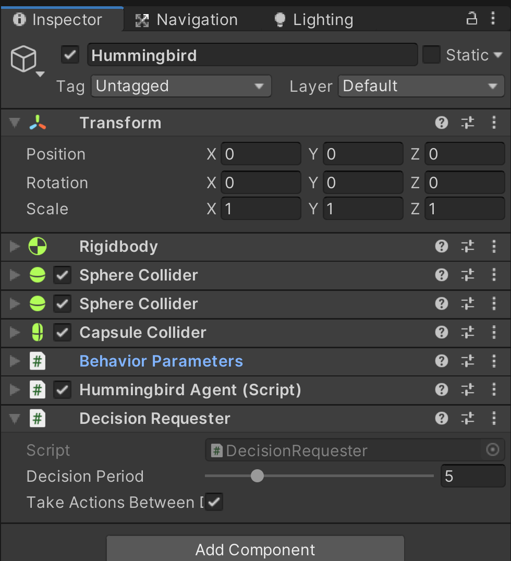
Task: Open the Layer dropdown
Action: pos(420,86)
